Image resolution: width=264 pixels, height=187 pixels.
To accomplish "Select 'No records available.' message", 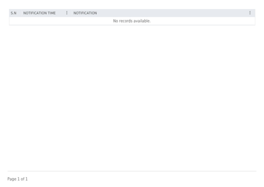I will 132,21.
